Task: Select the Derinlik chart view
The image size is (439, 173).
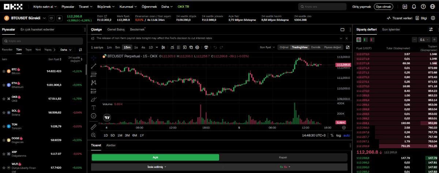Action: (316, 47)
